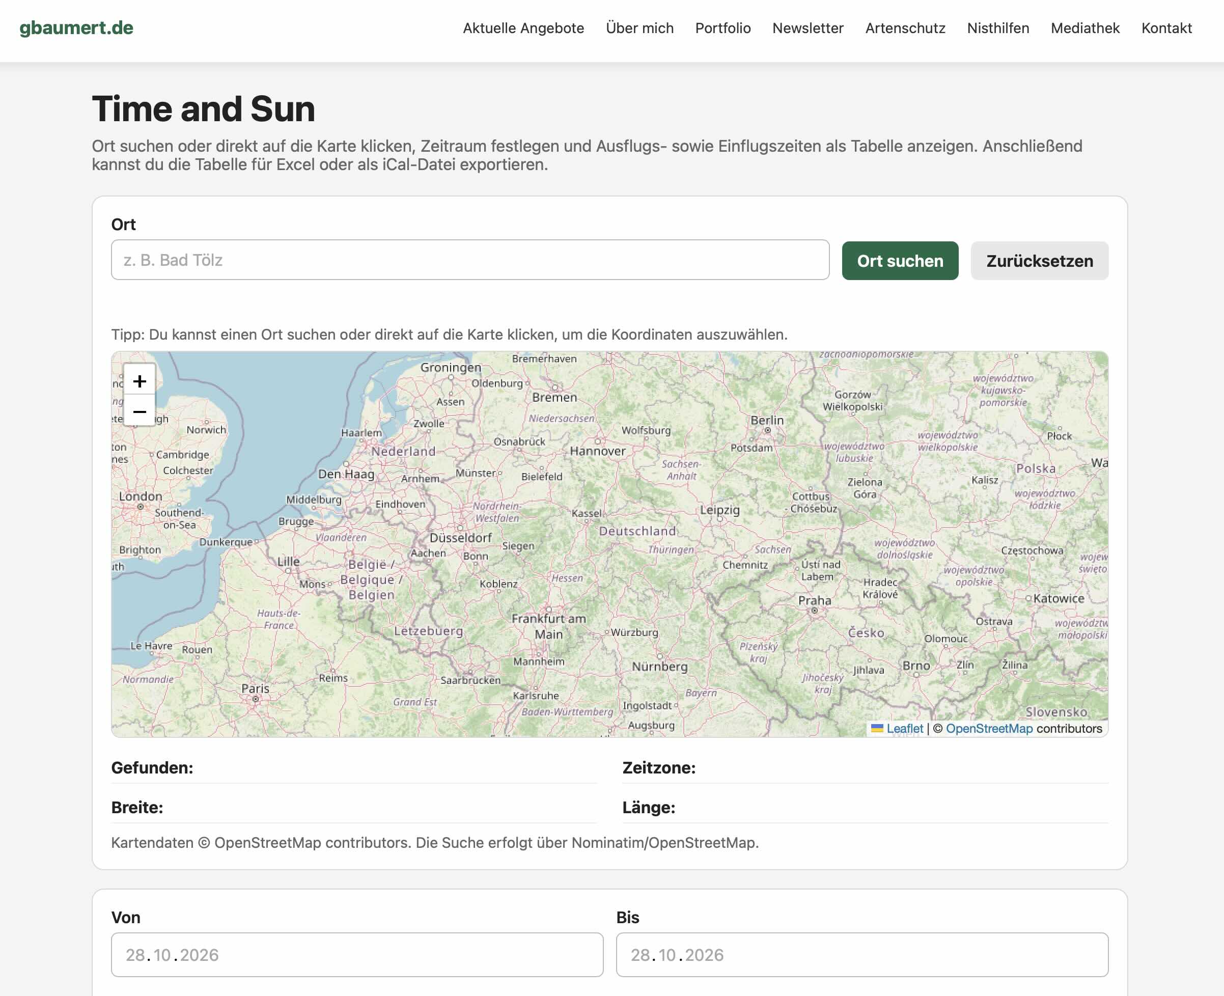Screen dimensions: 1224x996
Task: Click the Von date field
Action: pyautogui.click(x=357, y=955)
